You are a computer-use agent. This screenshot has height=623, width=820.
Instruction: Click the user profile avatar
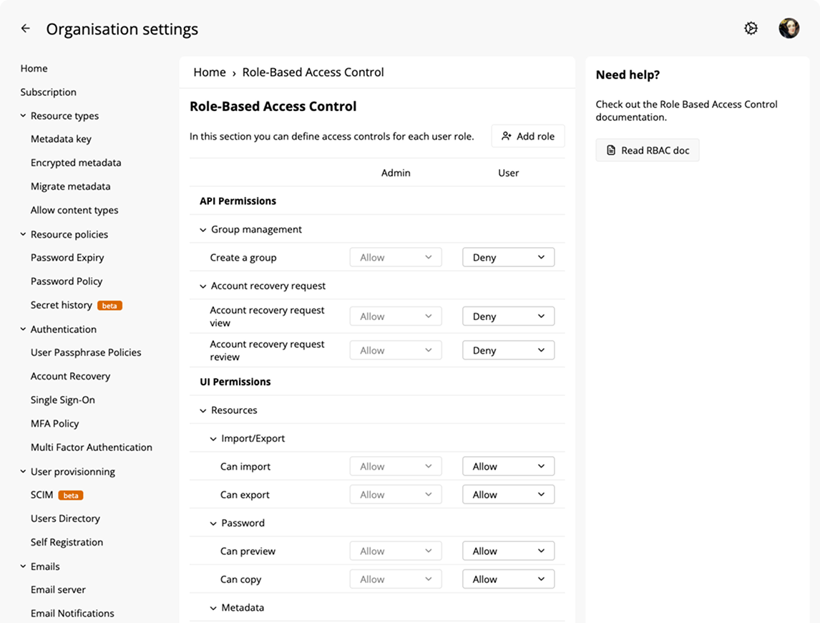click(789, 29)
